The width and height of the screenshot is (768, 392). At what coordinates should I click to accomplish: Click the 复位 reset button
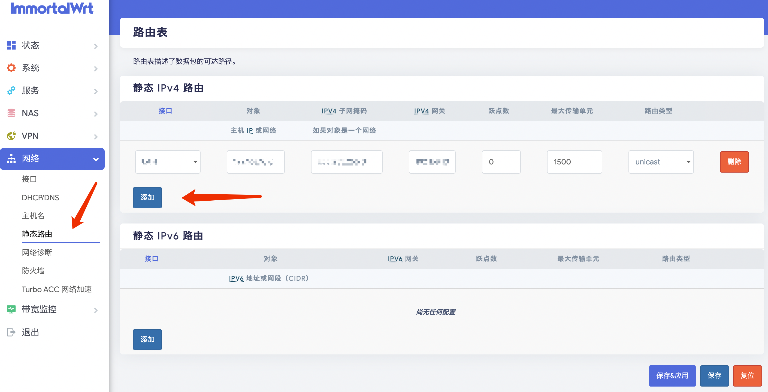(748, 376)
